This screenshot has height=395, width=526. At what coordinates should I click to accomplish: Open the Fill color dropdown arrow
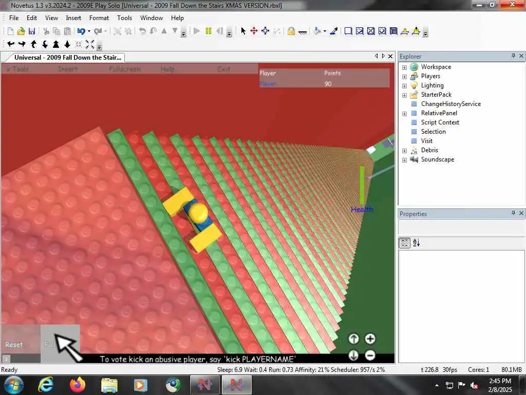coord(325,31)
